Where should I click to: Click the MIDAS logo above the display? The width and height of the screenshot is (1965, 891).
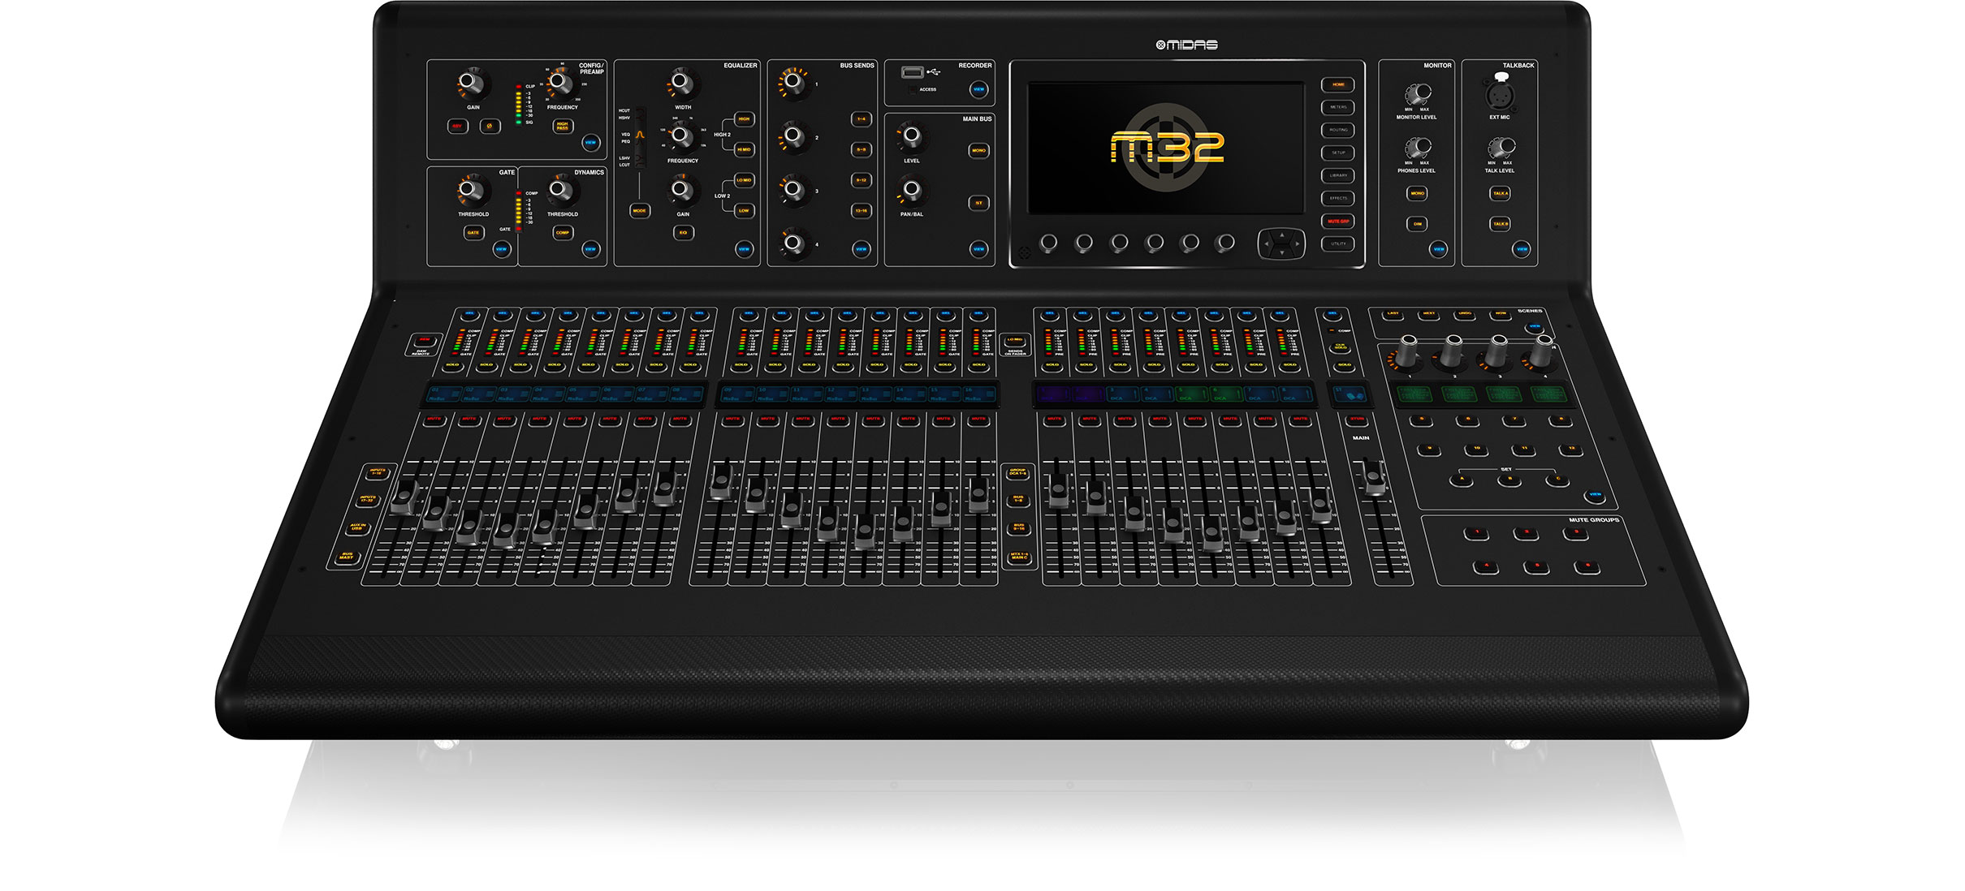click(1186, 45)
